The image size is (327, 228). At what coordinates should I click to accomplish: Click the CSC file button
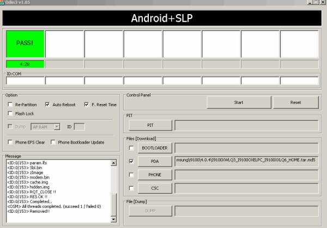(155, 188)
